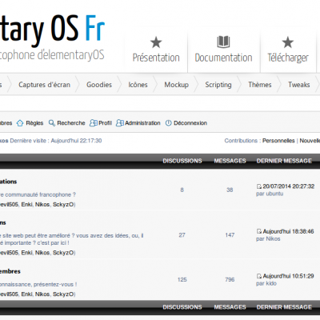
Task: Select the Scripting category
Action: pos(218,85)
